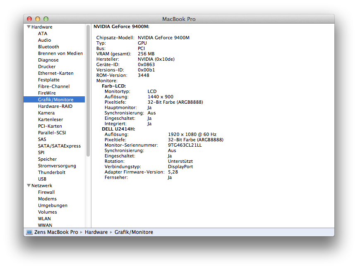Open SATA/SATAExpress entry
Screen dimensions: 358x269
pyautogui.click(x=59, y=146)
